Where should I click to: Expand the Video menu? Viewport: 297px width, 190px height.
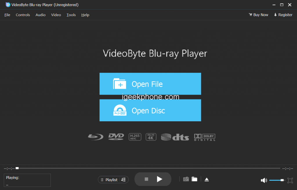click(x=56, y=15)
